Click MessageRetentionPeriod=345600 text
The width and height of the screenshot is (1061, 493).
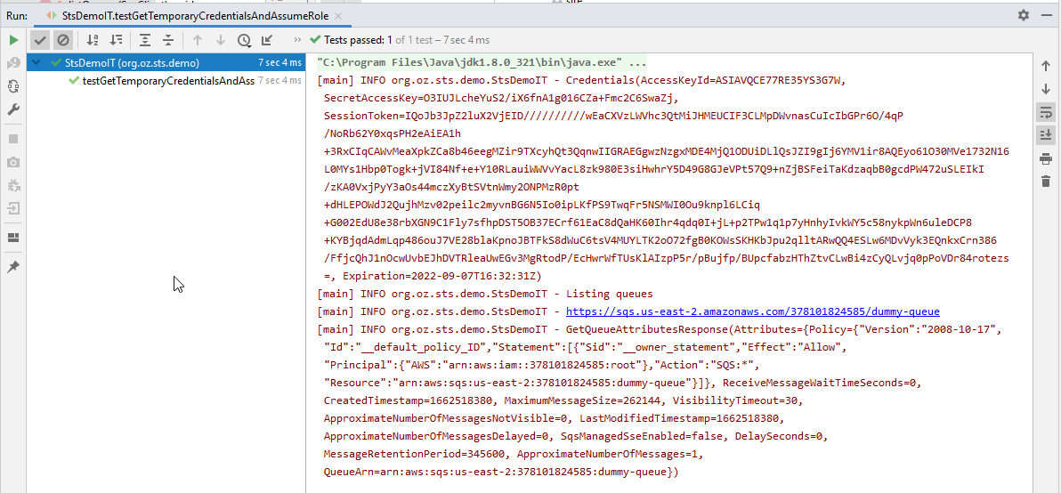pos(417,454)
